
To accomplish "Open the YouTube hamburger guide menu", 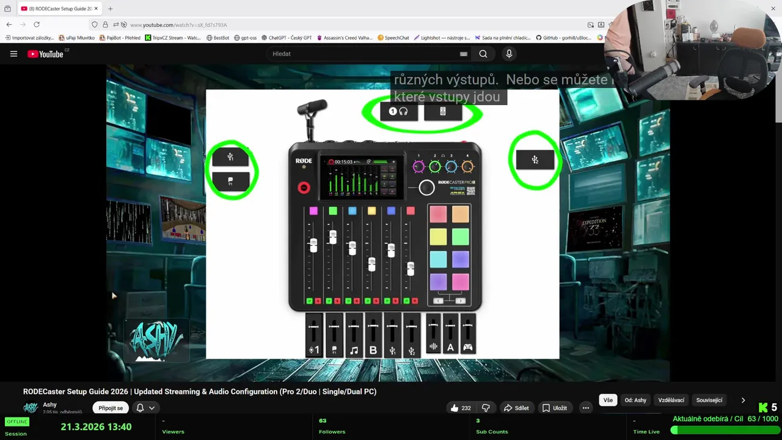I will tap(13, 54).
